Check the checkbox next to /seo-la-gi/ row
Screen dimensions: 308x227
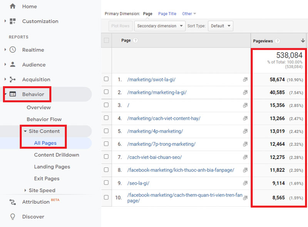pos(106,183)
